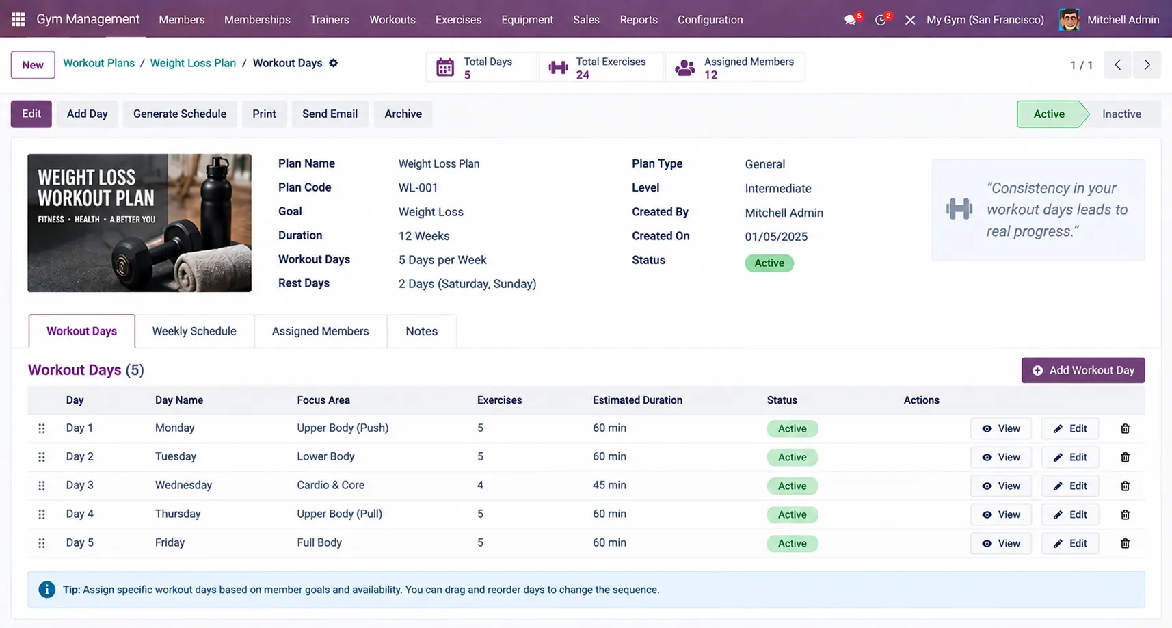Open Total Days calendar stat button

tap(481, 67)
